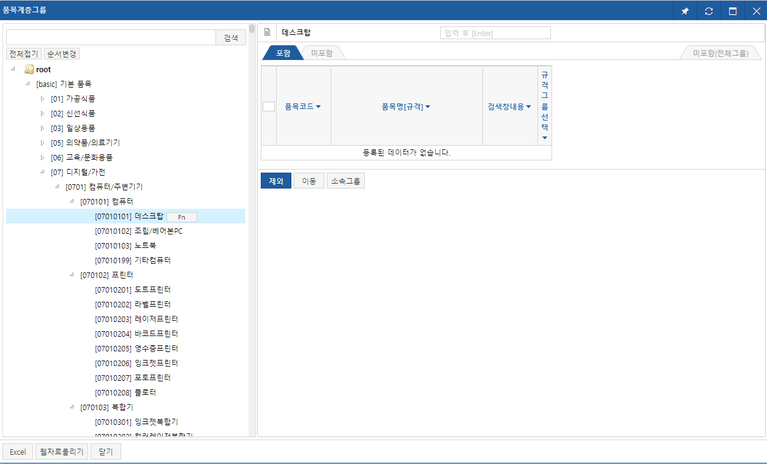Click the Fn button on 데스크탑 row
Screen dimensions: 767x464
tap(182, 217)
